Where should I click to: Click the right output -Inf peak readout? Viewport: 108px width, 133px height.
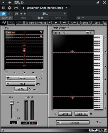33,123
